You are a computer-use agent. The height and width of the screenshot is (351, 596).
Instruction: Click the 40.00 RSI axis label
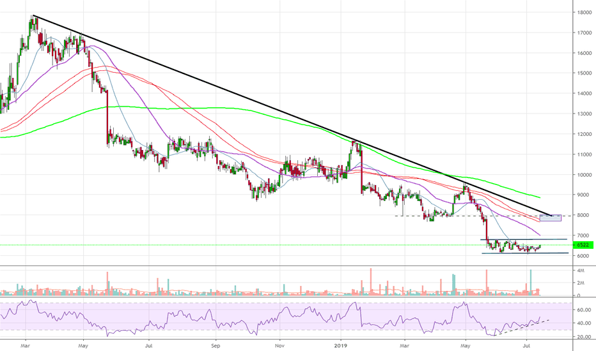click(x=584, y=324)
